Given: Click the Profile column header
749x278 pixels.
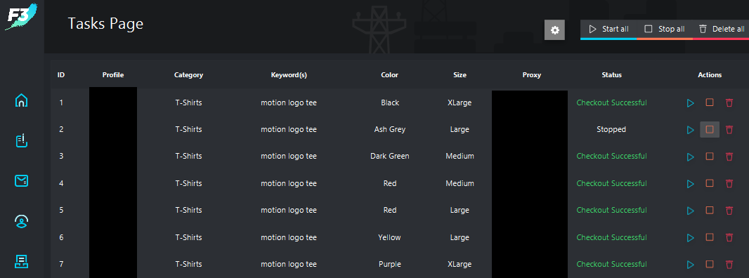Looking at the screenshot, I should [113, 75].
